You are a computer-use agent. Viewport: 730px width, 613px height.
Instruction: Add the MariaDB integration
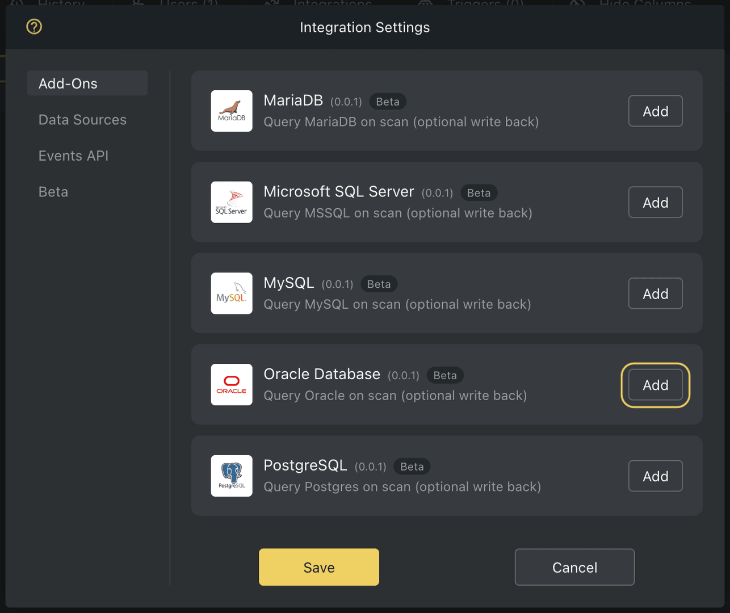tap(656, 111)
